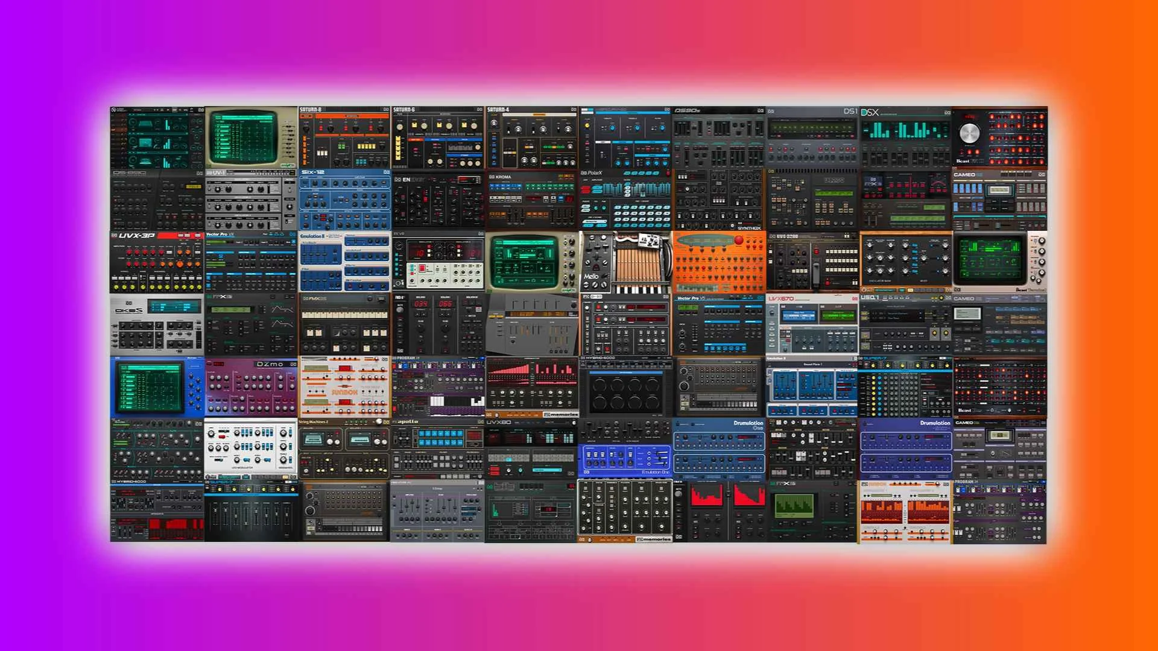1158x651 pixels.
Task: Select the UVX-3P synth with red header
Action: [x=157, y=262]
